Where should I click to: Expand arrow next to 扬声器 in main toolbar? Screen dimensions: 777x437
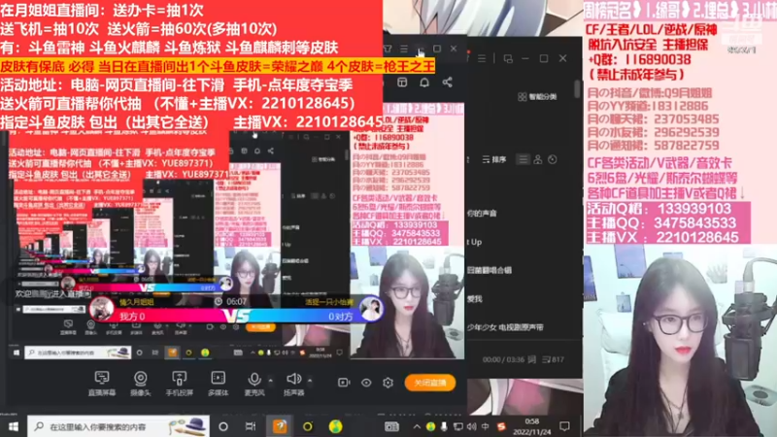click(x=310, y=381)
